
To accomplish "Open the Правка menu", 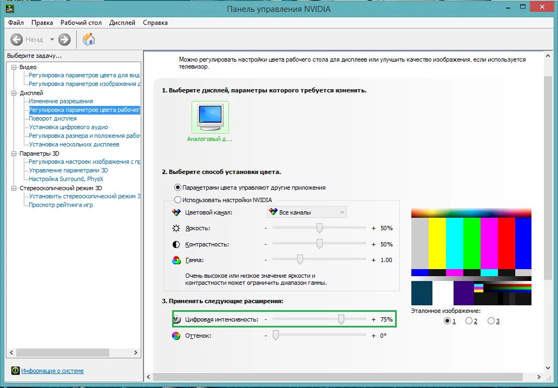I will [x=42, y=22].
